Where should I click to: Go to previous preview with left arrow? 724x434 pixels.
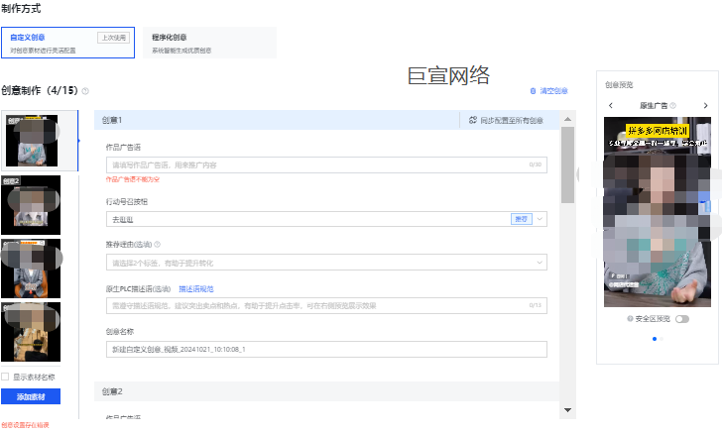(611, 105)
